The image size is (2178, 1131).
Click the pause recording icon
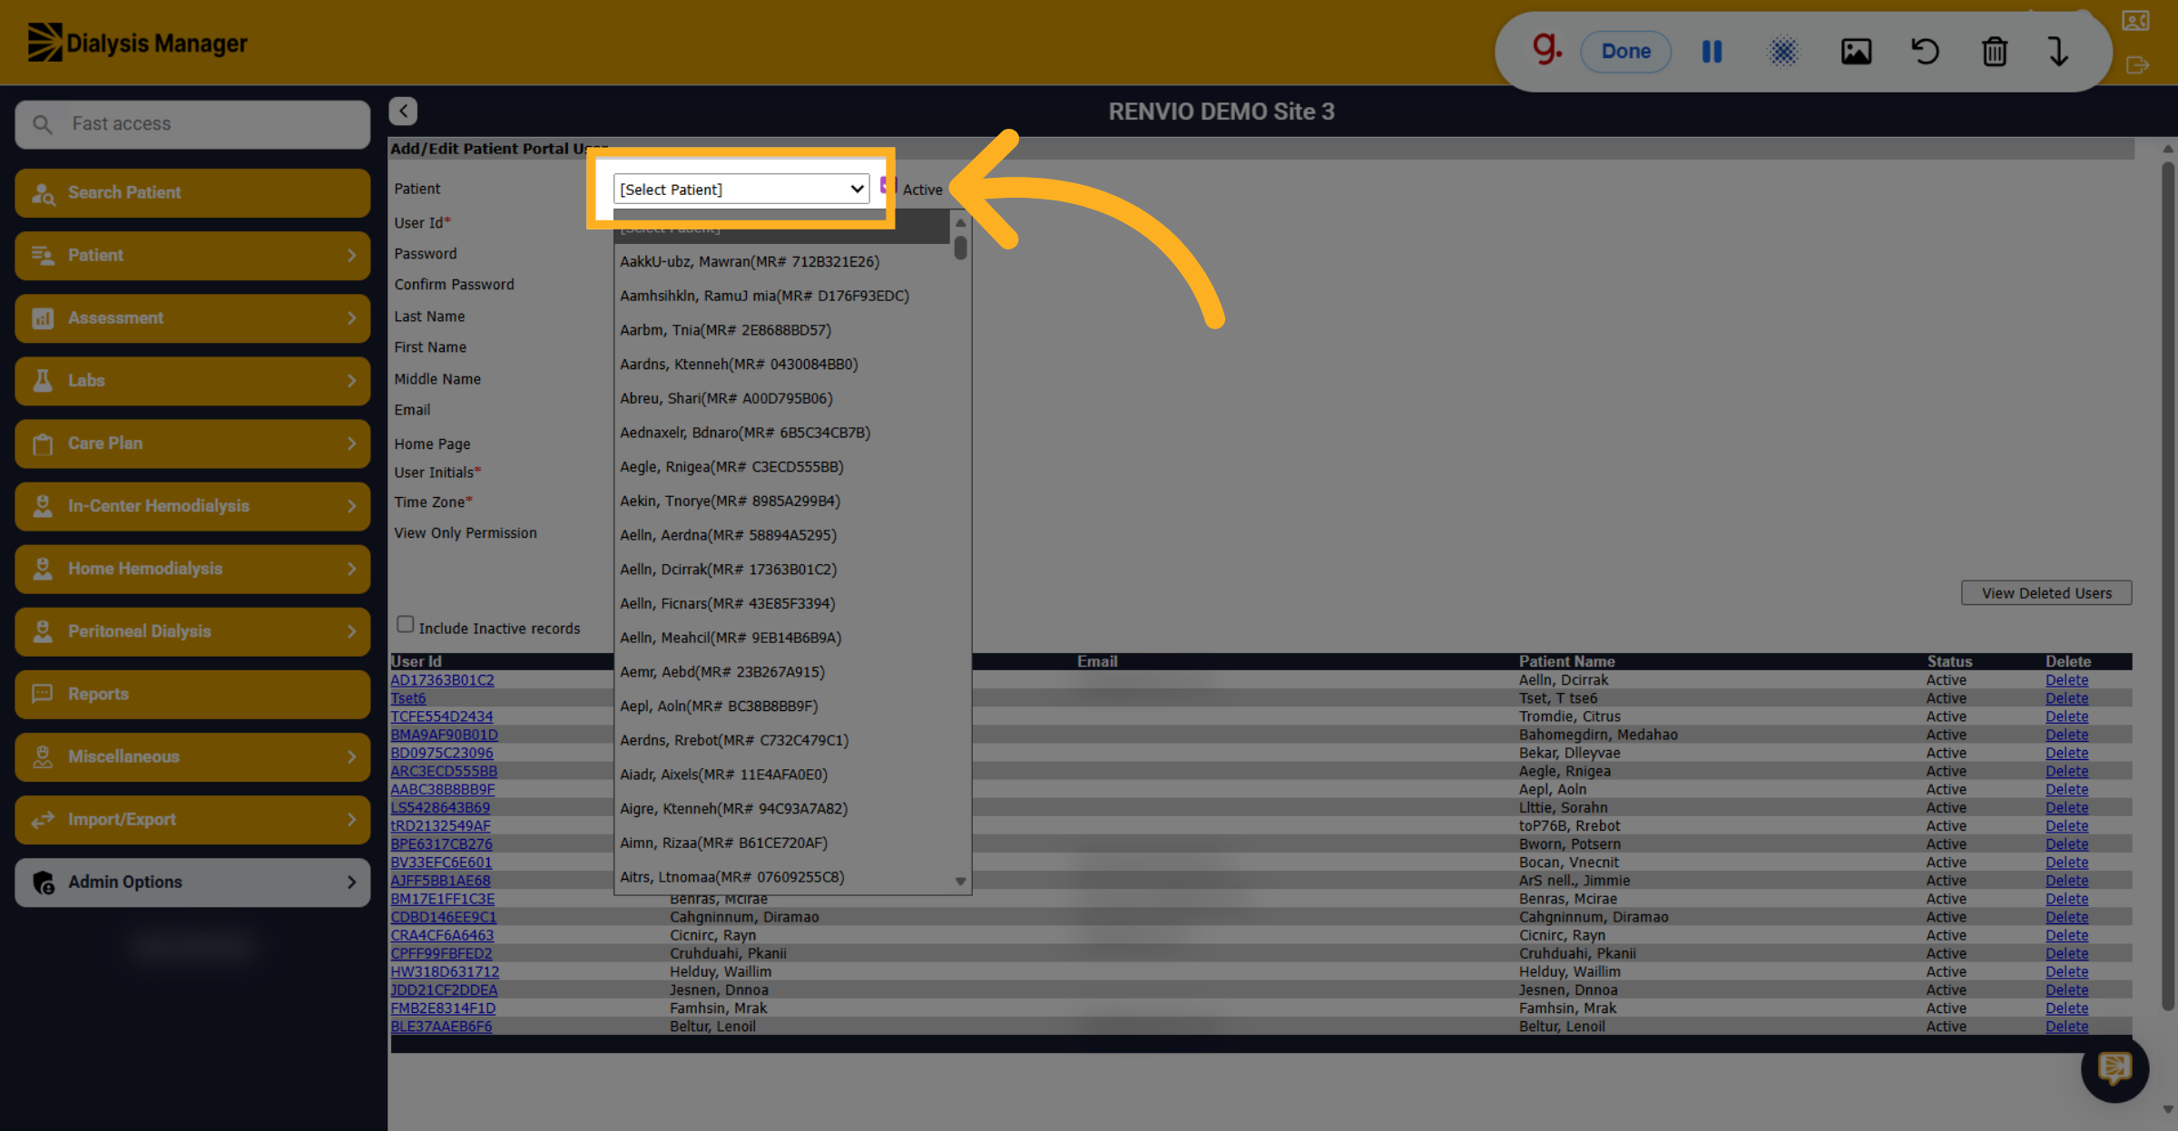point(1712,52)
